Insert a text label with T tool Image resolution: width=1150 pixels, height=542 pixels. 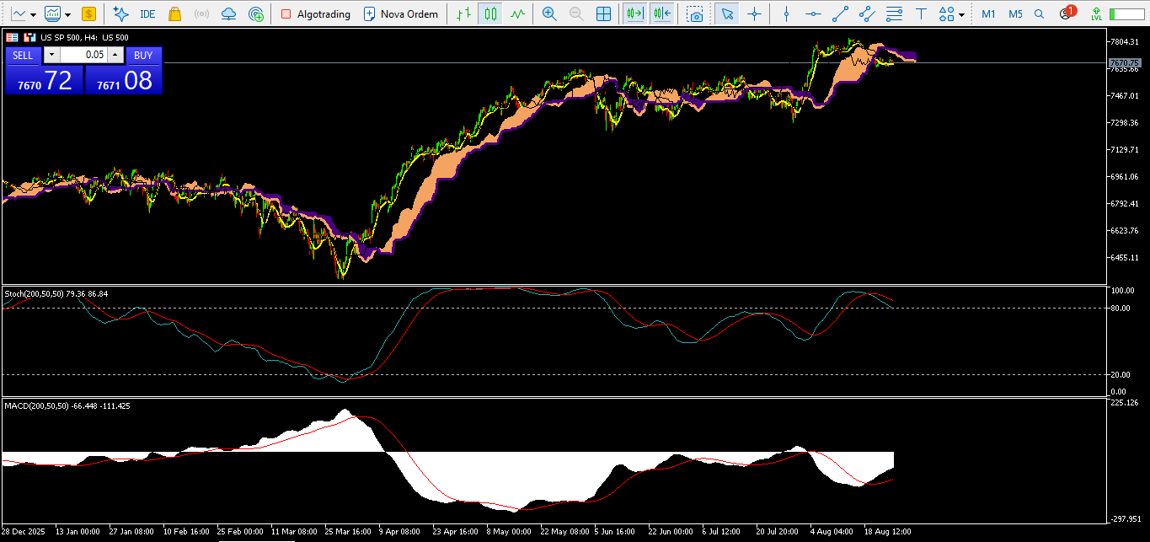pos(921,13)
